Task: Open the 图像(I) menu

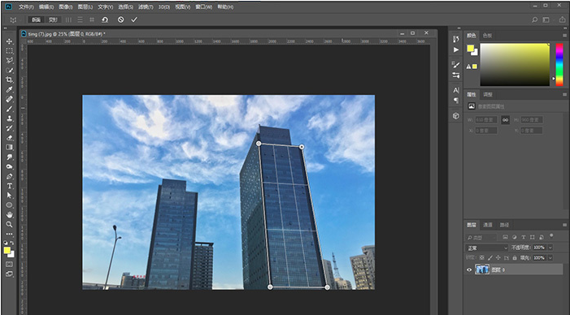Action: 66,6
